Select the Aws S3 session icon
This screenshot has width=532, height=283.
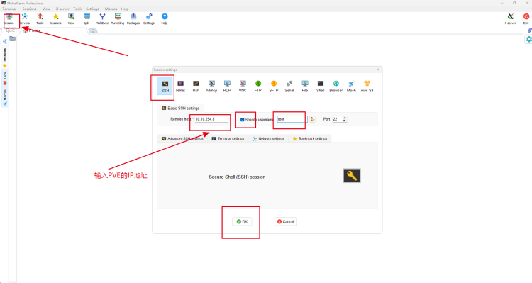coord(367,87)
